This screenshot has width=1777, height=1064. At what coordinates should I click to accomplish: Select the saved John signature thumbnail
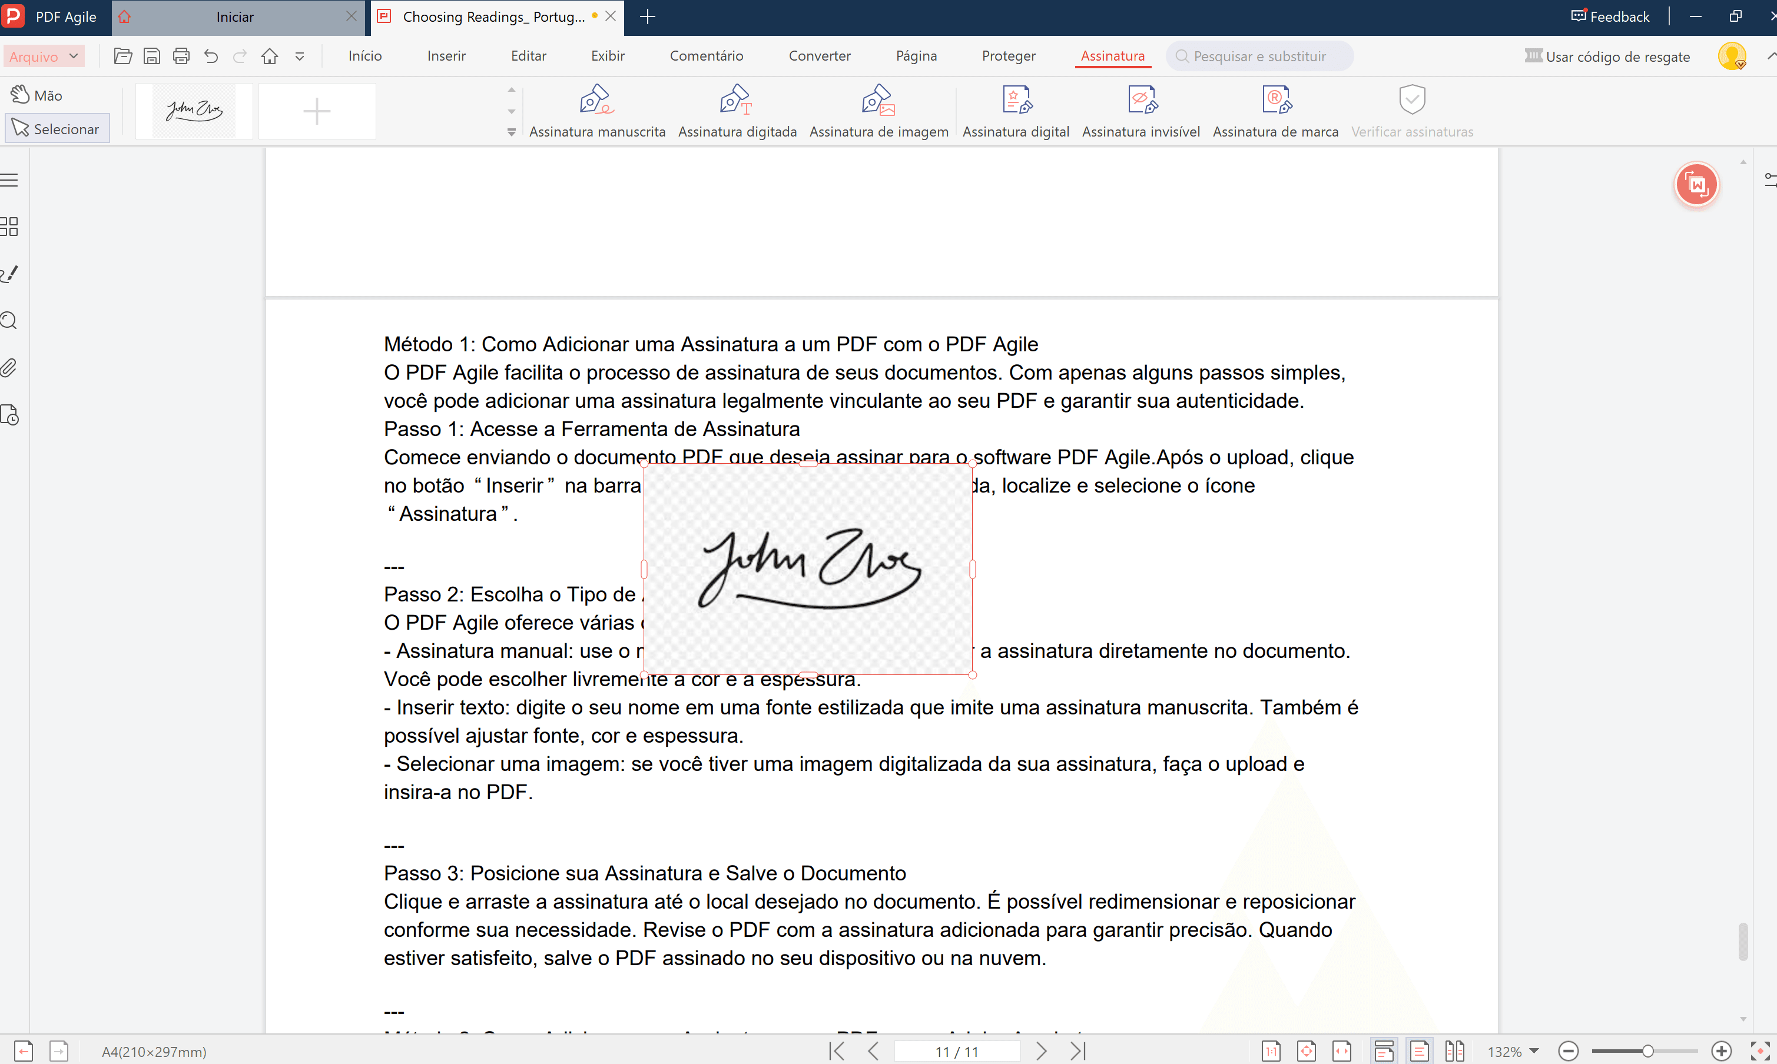click(194, 111)
